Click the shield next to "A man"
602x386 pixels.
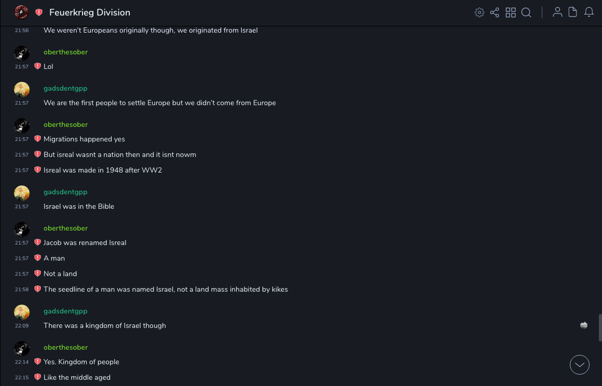click(x=37, y=258)
